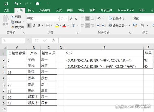The height and width of the screenshot is (112, 154).
Task: Click the increase indent icon
Action: point(104,26)
